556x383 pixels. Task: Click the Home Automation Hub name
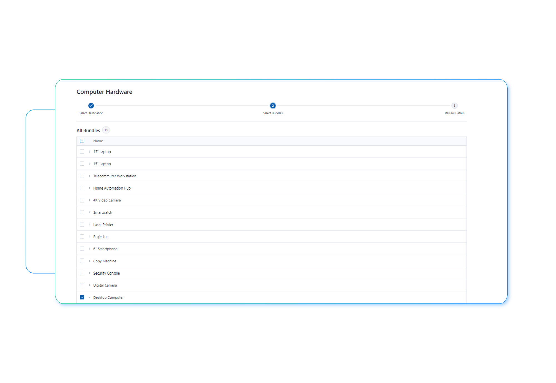(x=112, y=188)
